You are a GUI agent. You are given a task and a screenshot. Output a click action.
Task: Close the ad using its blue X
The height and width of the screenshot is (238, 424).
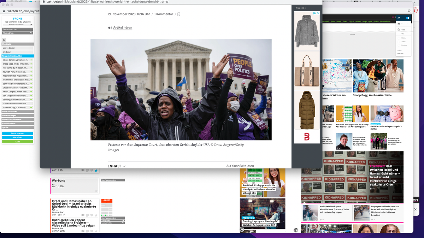coord(318,13)
